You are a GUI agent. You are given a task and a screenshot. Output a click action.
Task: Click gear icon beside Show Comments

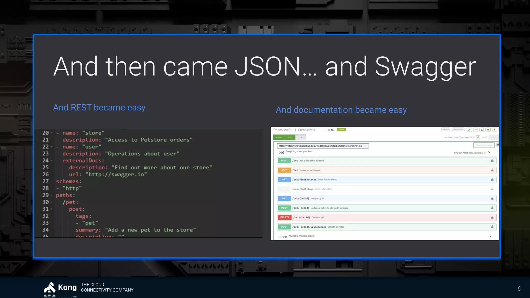(x=497, y=145)
